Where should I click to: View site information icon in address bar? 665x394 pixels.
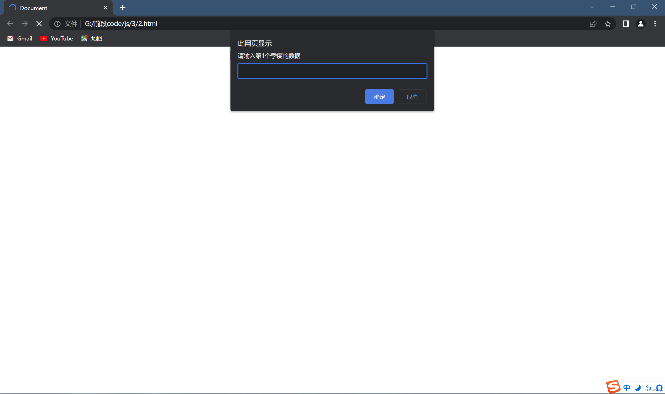57,24
